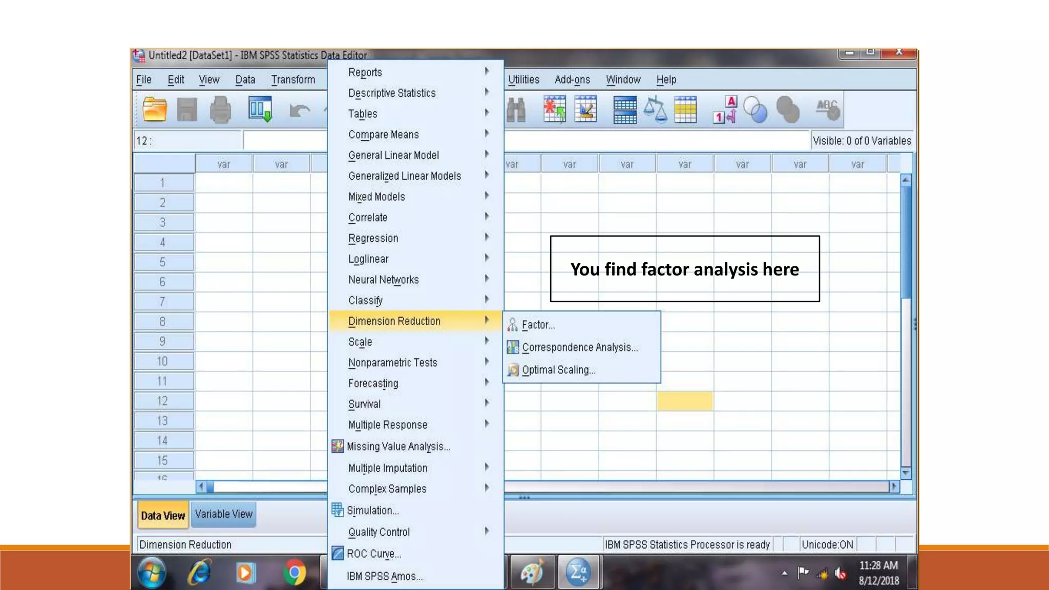Screen dimensions: 1049x590
Task: Open the File menu
Action: pyautogui.click(x=144, y=79)
